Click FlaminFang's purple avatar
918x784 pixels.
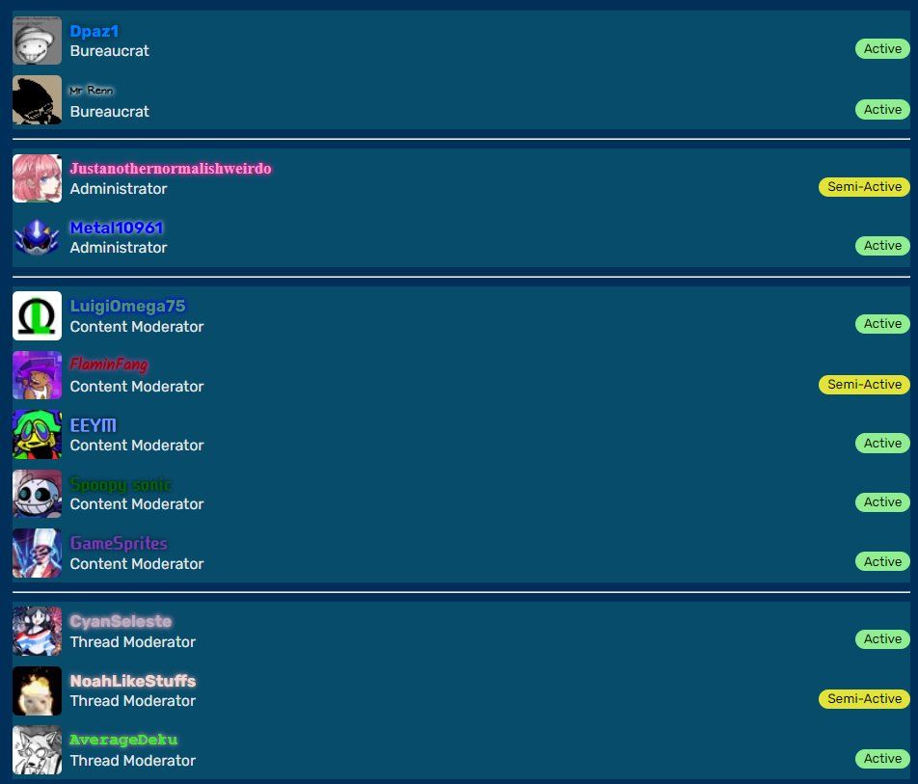[x=37, y=375]
